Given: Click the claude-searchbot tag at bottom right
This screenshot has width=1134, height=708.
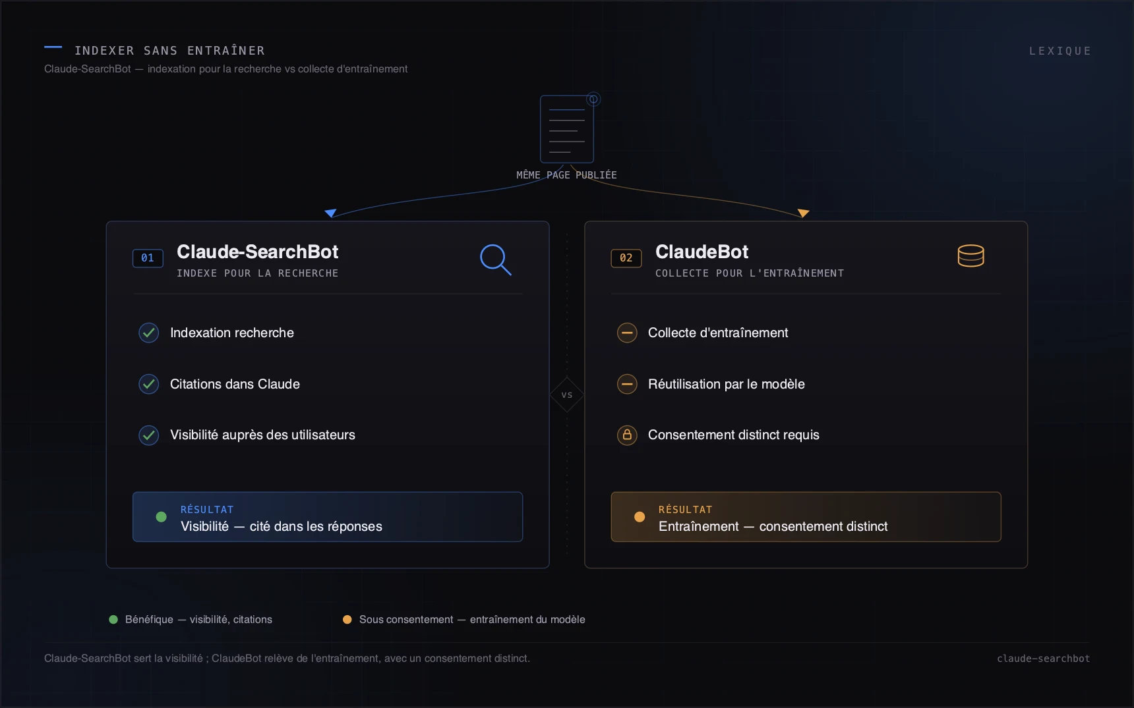Looking at the screenshot, I should [1044, 659].
